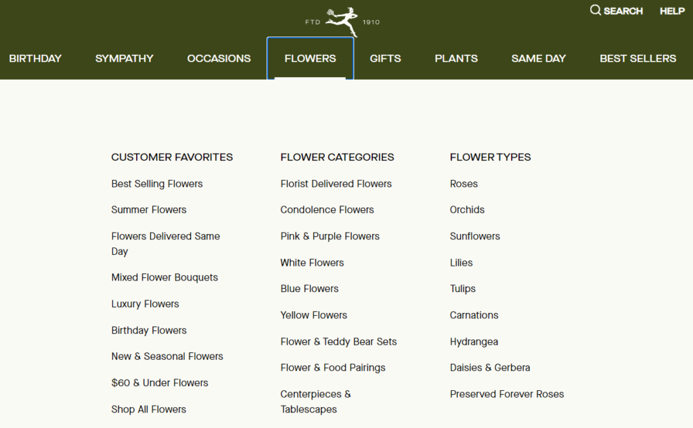Navigate to Best Sellers
The width and height of the screenshot is (693, 428).
(638, 59)
